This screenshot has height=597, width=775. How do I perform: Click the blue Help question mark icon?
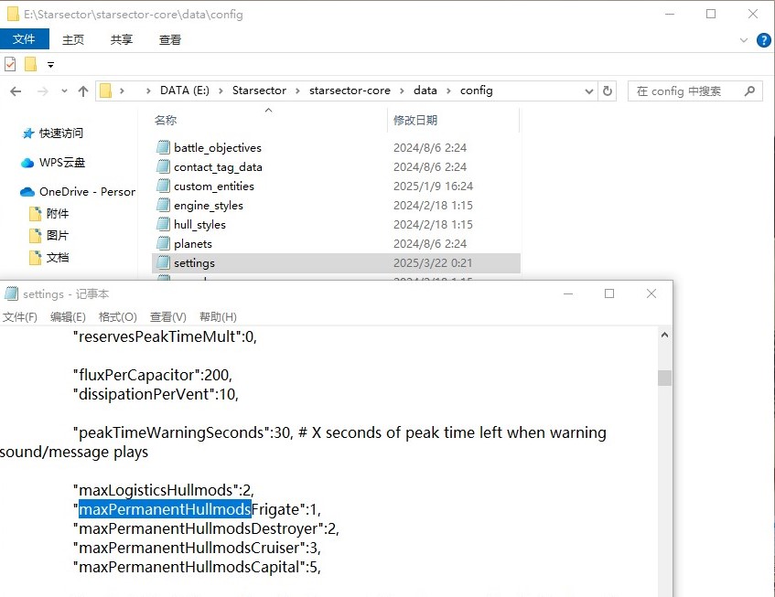coord(763,39)
